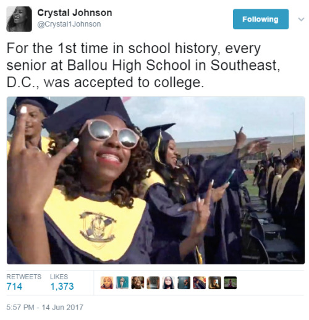Image resolution: width=309 pixels, height=320 pixels.
Task: Open the @Crystal1Johnson handle link
Action: pyautogui.click(x=69, y=24)
